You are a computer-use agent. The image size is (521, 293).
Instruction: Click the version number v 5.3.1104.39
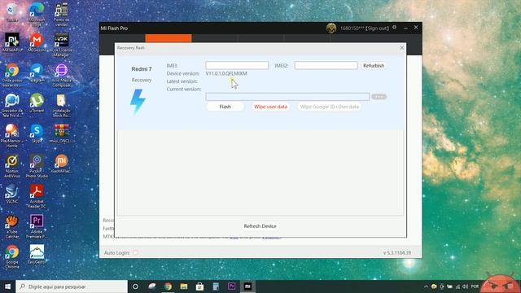pos(397,253)
